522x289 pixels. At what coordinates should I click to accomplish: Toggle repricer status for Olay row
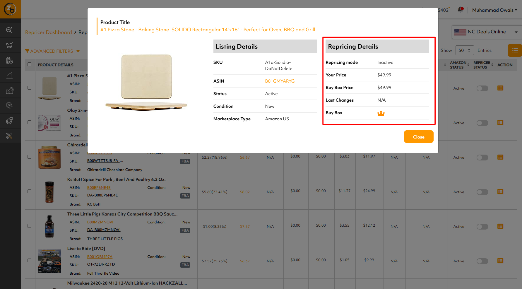coord(482,123)
